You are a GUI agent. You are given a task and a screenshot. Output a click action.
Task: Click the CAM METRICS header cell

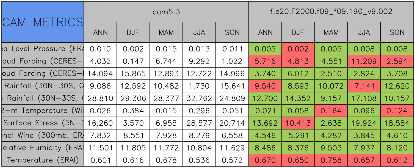point(43,22)
